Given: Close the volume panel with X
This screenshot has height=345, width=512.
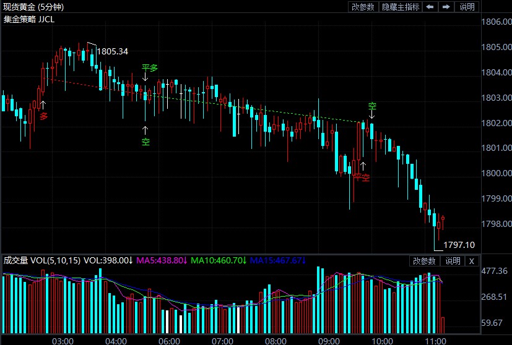Looking at the screenshot, I should coord(472,261).
